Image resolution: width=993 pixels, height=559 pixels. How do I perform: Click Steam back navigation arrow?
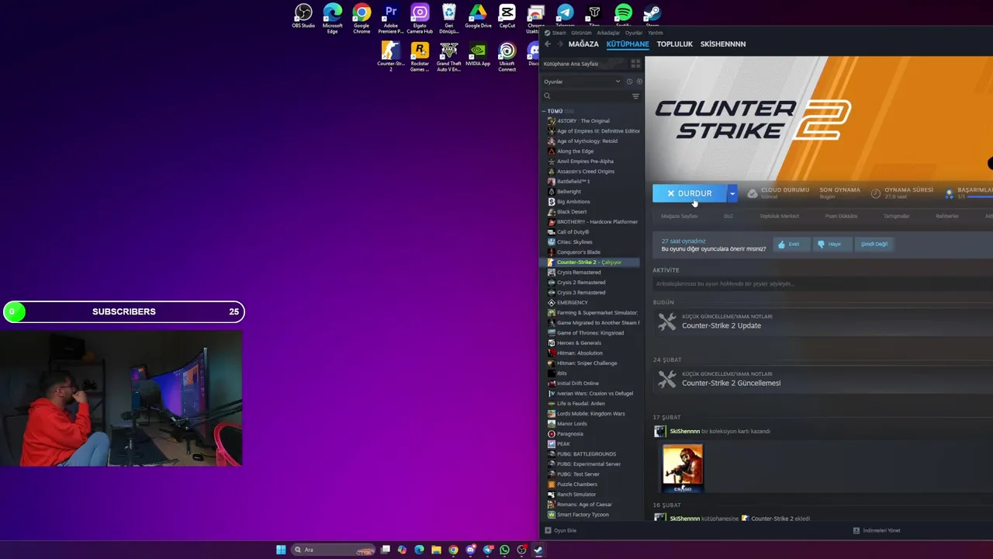click(548, 44)
